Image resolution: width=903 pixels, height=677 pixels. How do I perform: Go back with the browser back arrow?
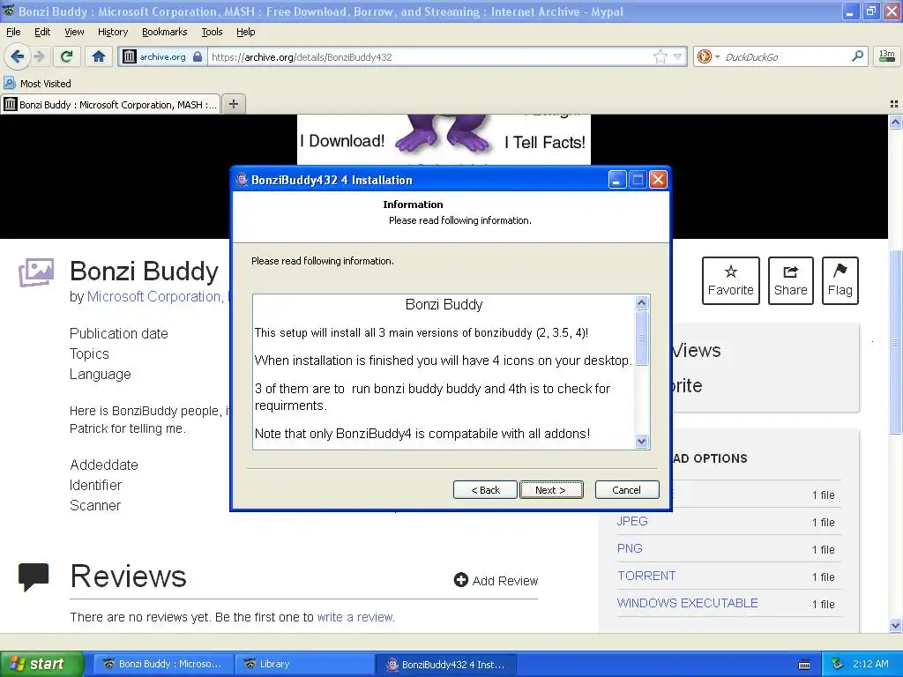pos(17,56)
